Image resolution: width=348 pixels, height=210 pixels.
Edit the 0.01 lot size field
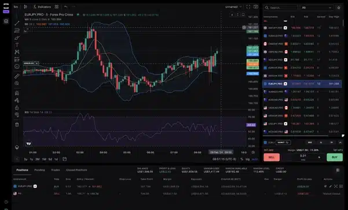click(303, 156)
